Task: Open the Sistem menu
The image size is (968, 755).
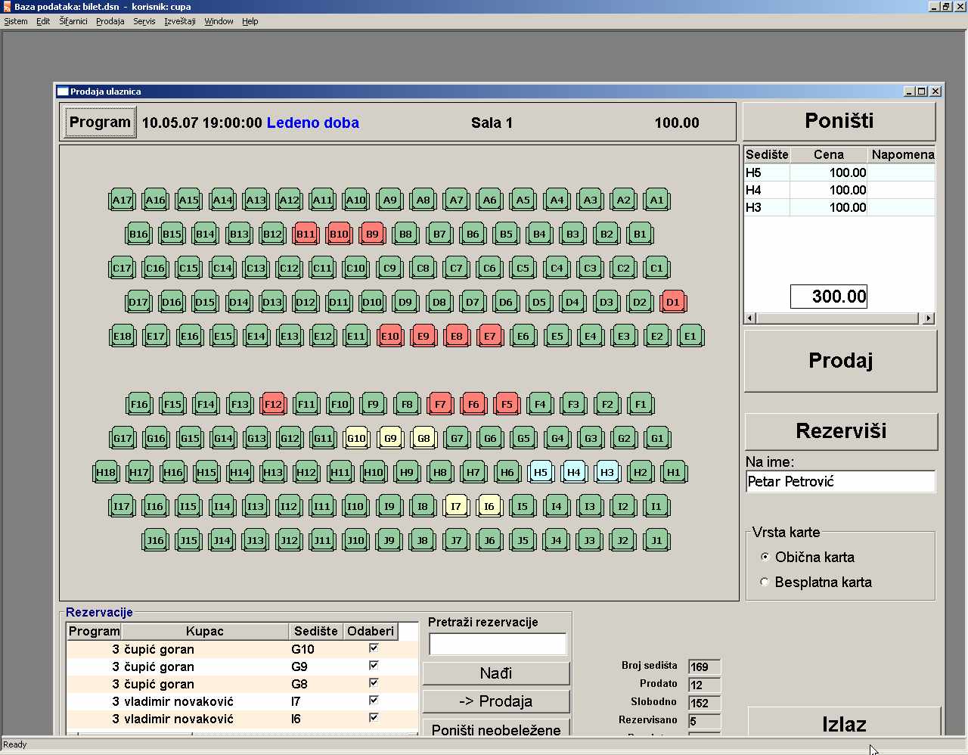Action: [16, 21]
